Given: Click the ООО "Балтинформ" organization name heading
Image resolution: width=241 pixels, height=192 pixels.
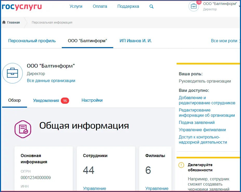Looking at the screenshot, I should pos(51,66).
